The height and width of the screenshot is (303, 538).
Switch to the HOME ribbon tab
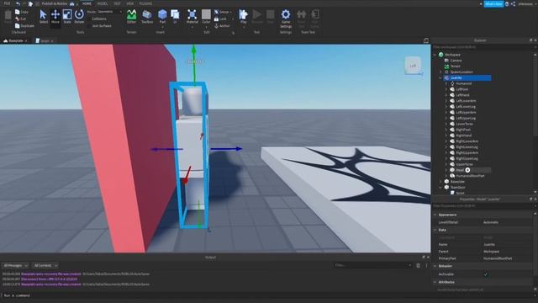87,3
